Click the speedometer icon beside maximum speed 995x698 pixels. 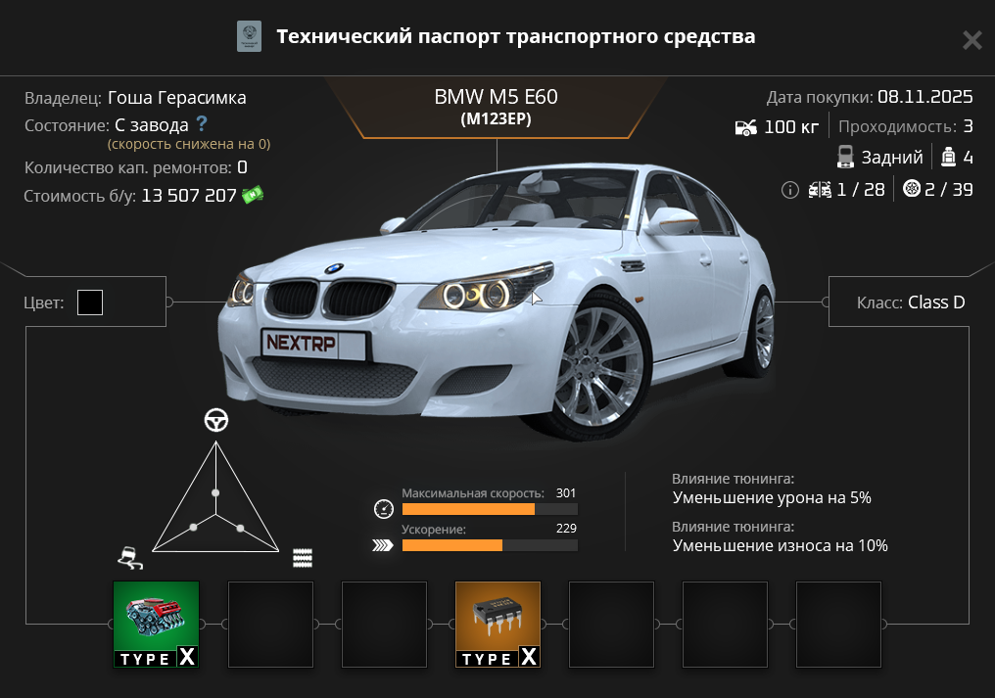[x=383, y=509]
